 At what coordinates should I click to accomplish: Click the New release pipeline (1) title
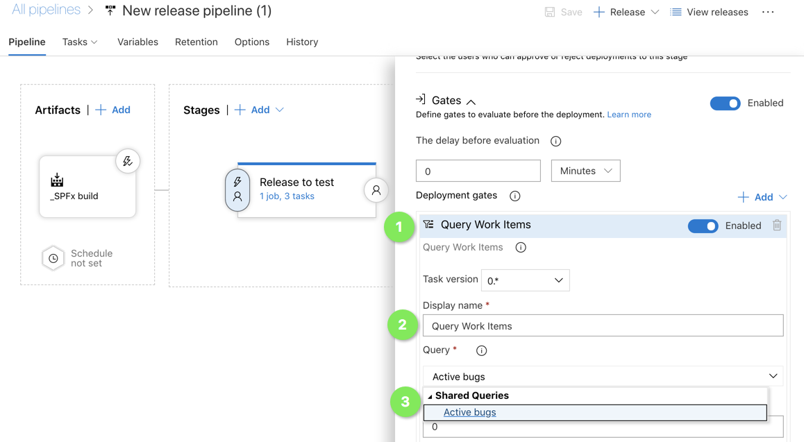197,11
